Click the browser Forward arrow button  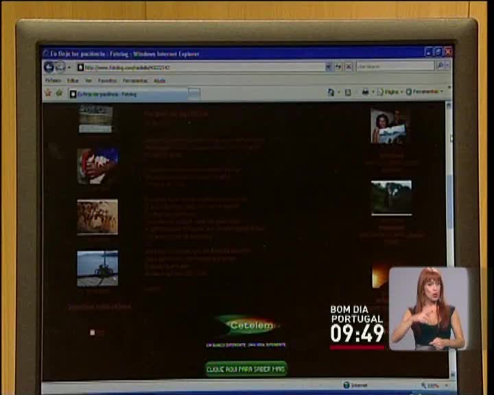pos(60,67)
